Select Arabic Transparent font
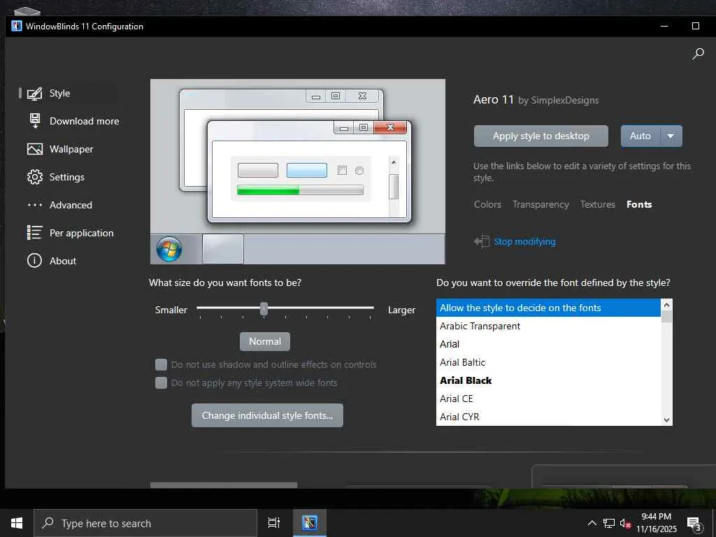The height and width of the screenshot is (537, 716). pos(548,326)
